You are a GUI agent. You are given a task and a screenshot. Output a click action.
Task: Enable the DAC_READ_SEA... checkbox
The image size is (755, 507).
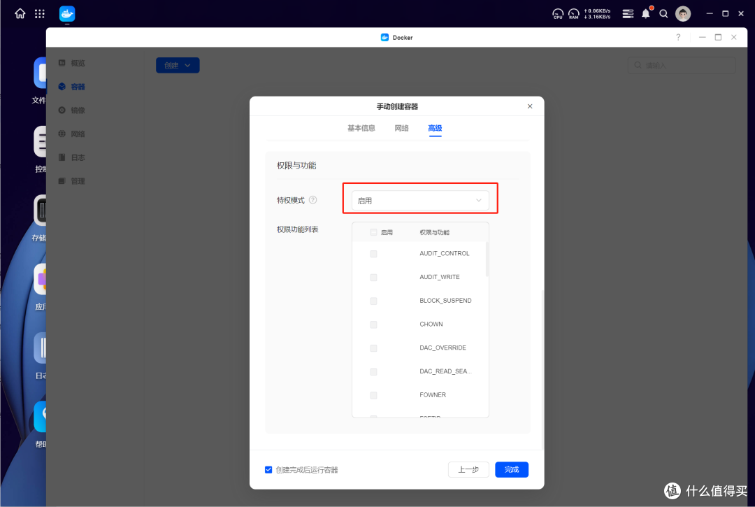373,372
